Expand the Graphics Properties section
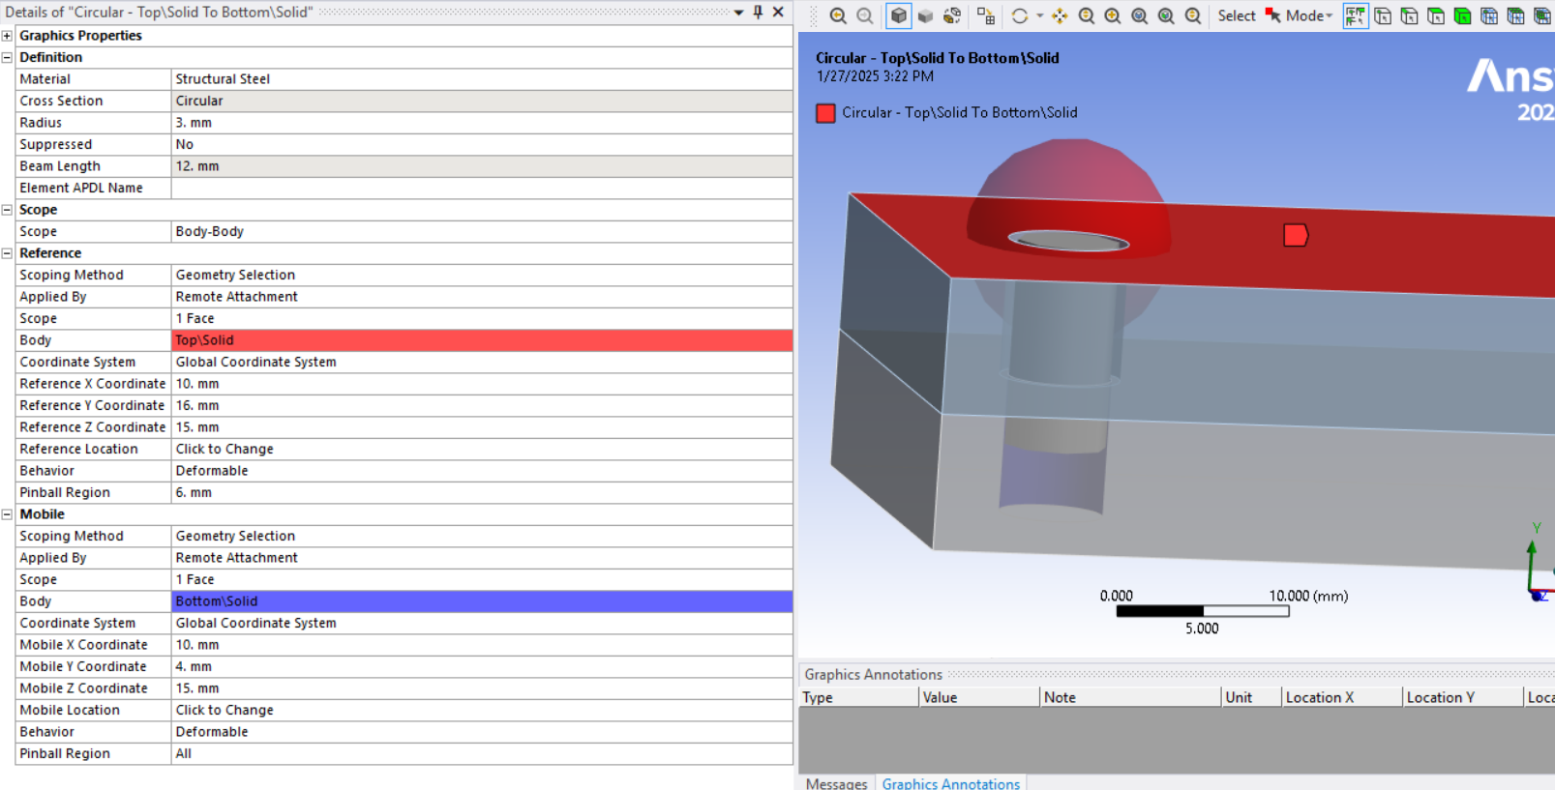The image size is (1555, 790). 7,36
